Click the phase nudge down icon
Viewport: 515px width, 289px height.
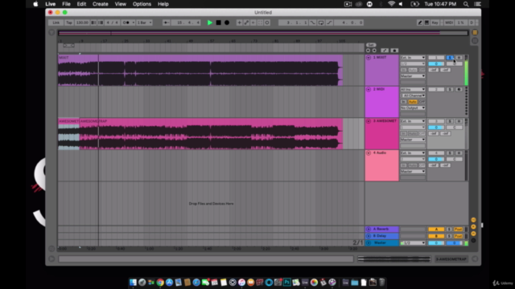93,22
